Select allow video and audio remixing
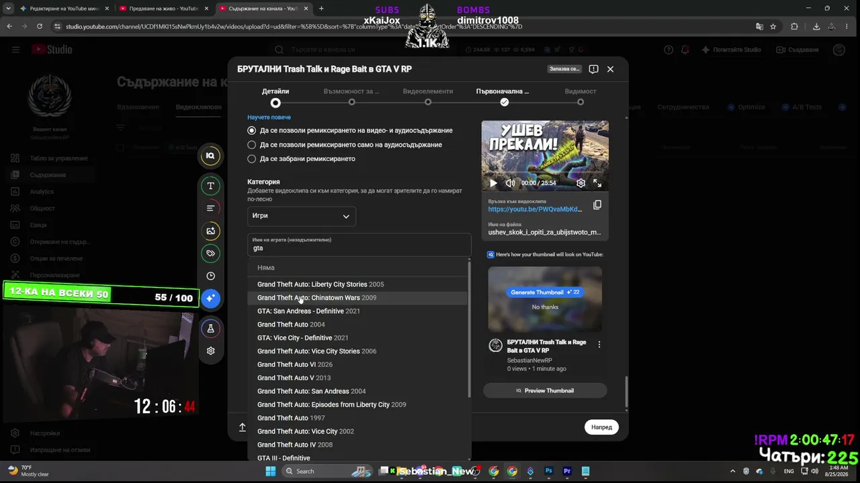The height and width of the screenshot is (483, 860). [x=252, y=130]
